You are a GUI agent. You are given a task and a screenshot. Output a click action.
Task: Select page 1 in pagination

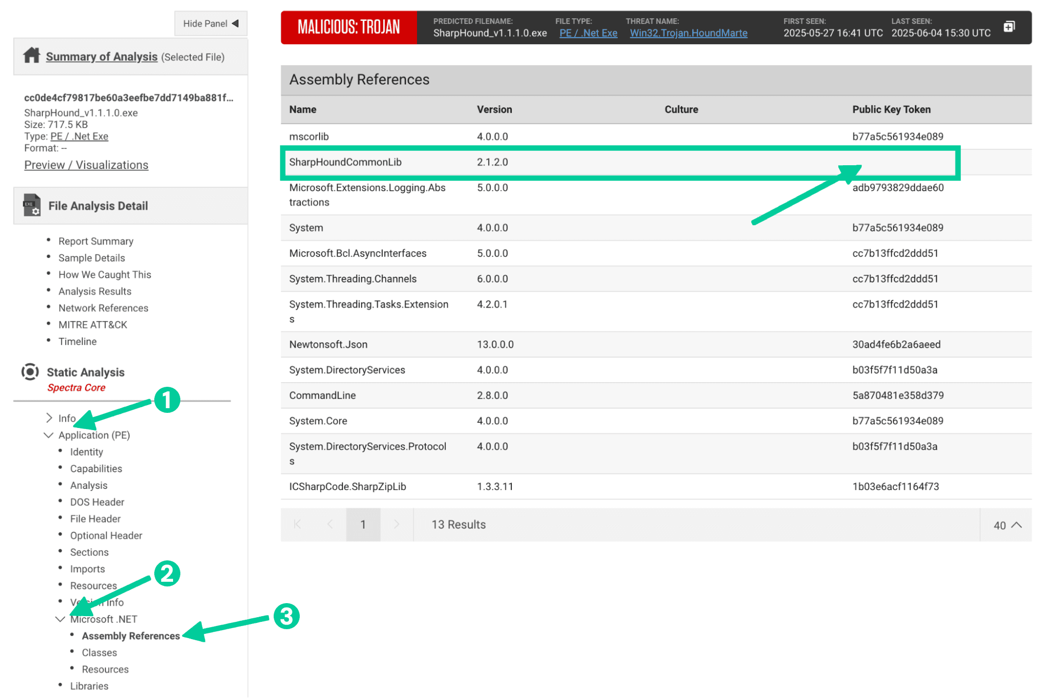click(x=363, y=524)
